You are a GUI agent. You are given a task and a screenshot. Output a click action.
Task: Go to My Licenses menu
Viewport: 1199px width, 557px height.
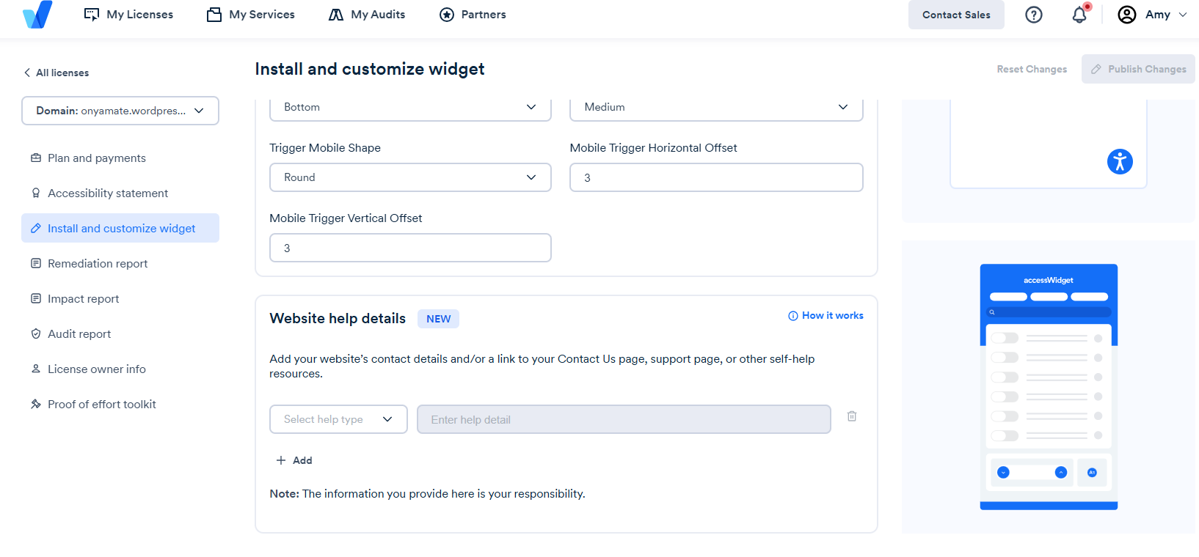coord(128,15)
